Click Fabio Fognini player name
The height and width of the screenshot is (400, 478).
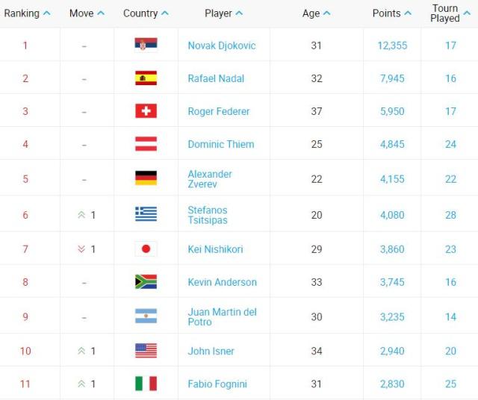(217, 384)
